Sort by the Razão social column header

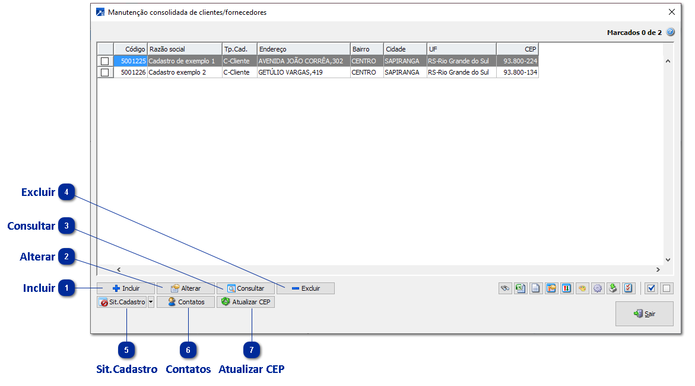coord(185,49)
